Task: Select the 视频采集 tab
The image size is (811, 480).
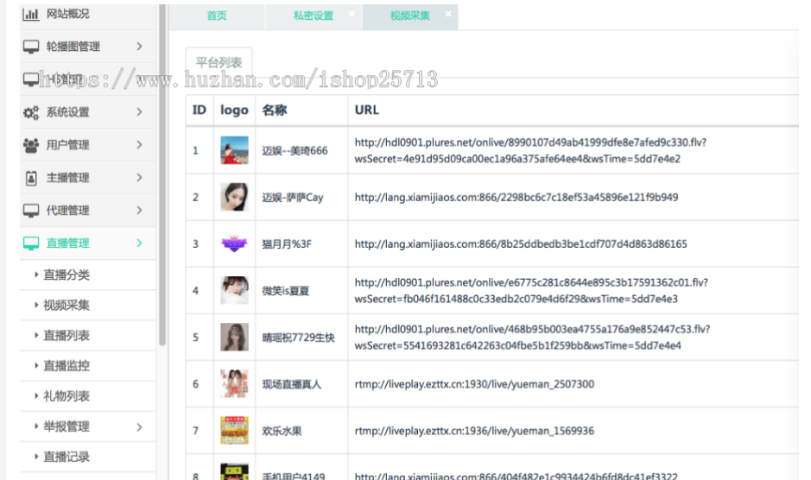Action: 410,16
